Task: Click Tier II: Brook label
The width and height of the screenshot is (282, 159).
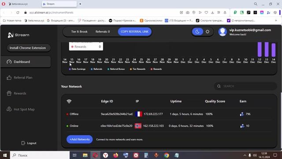Action: tap(79, 32)
